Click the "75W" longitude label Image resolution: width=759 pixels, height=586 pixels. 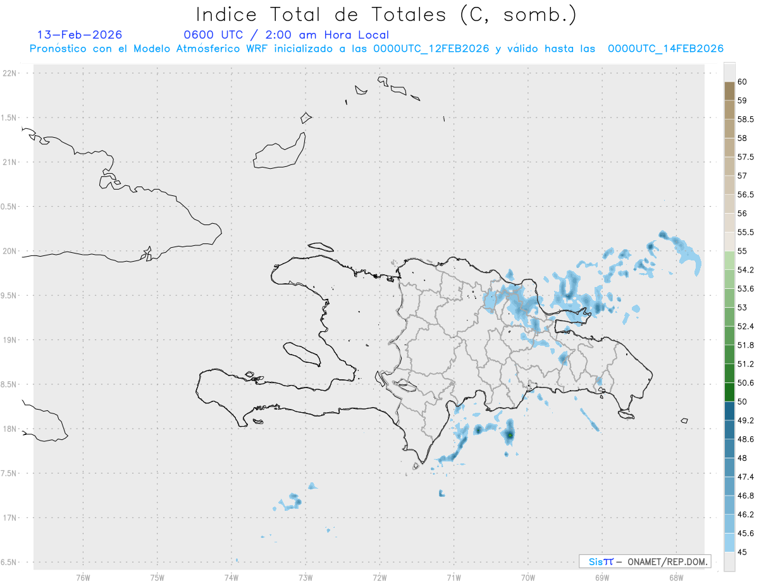click(157, 577)
